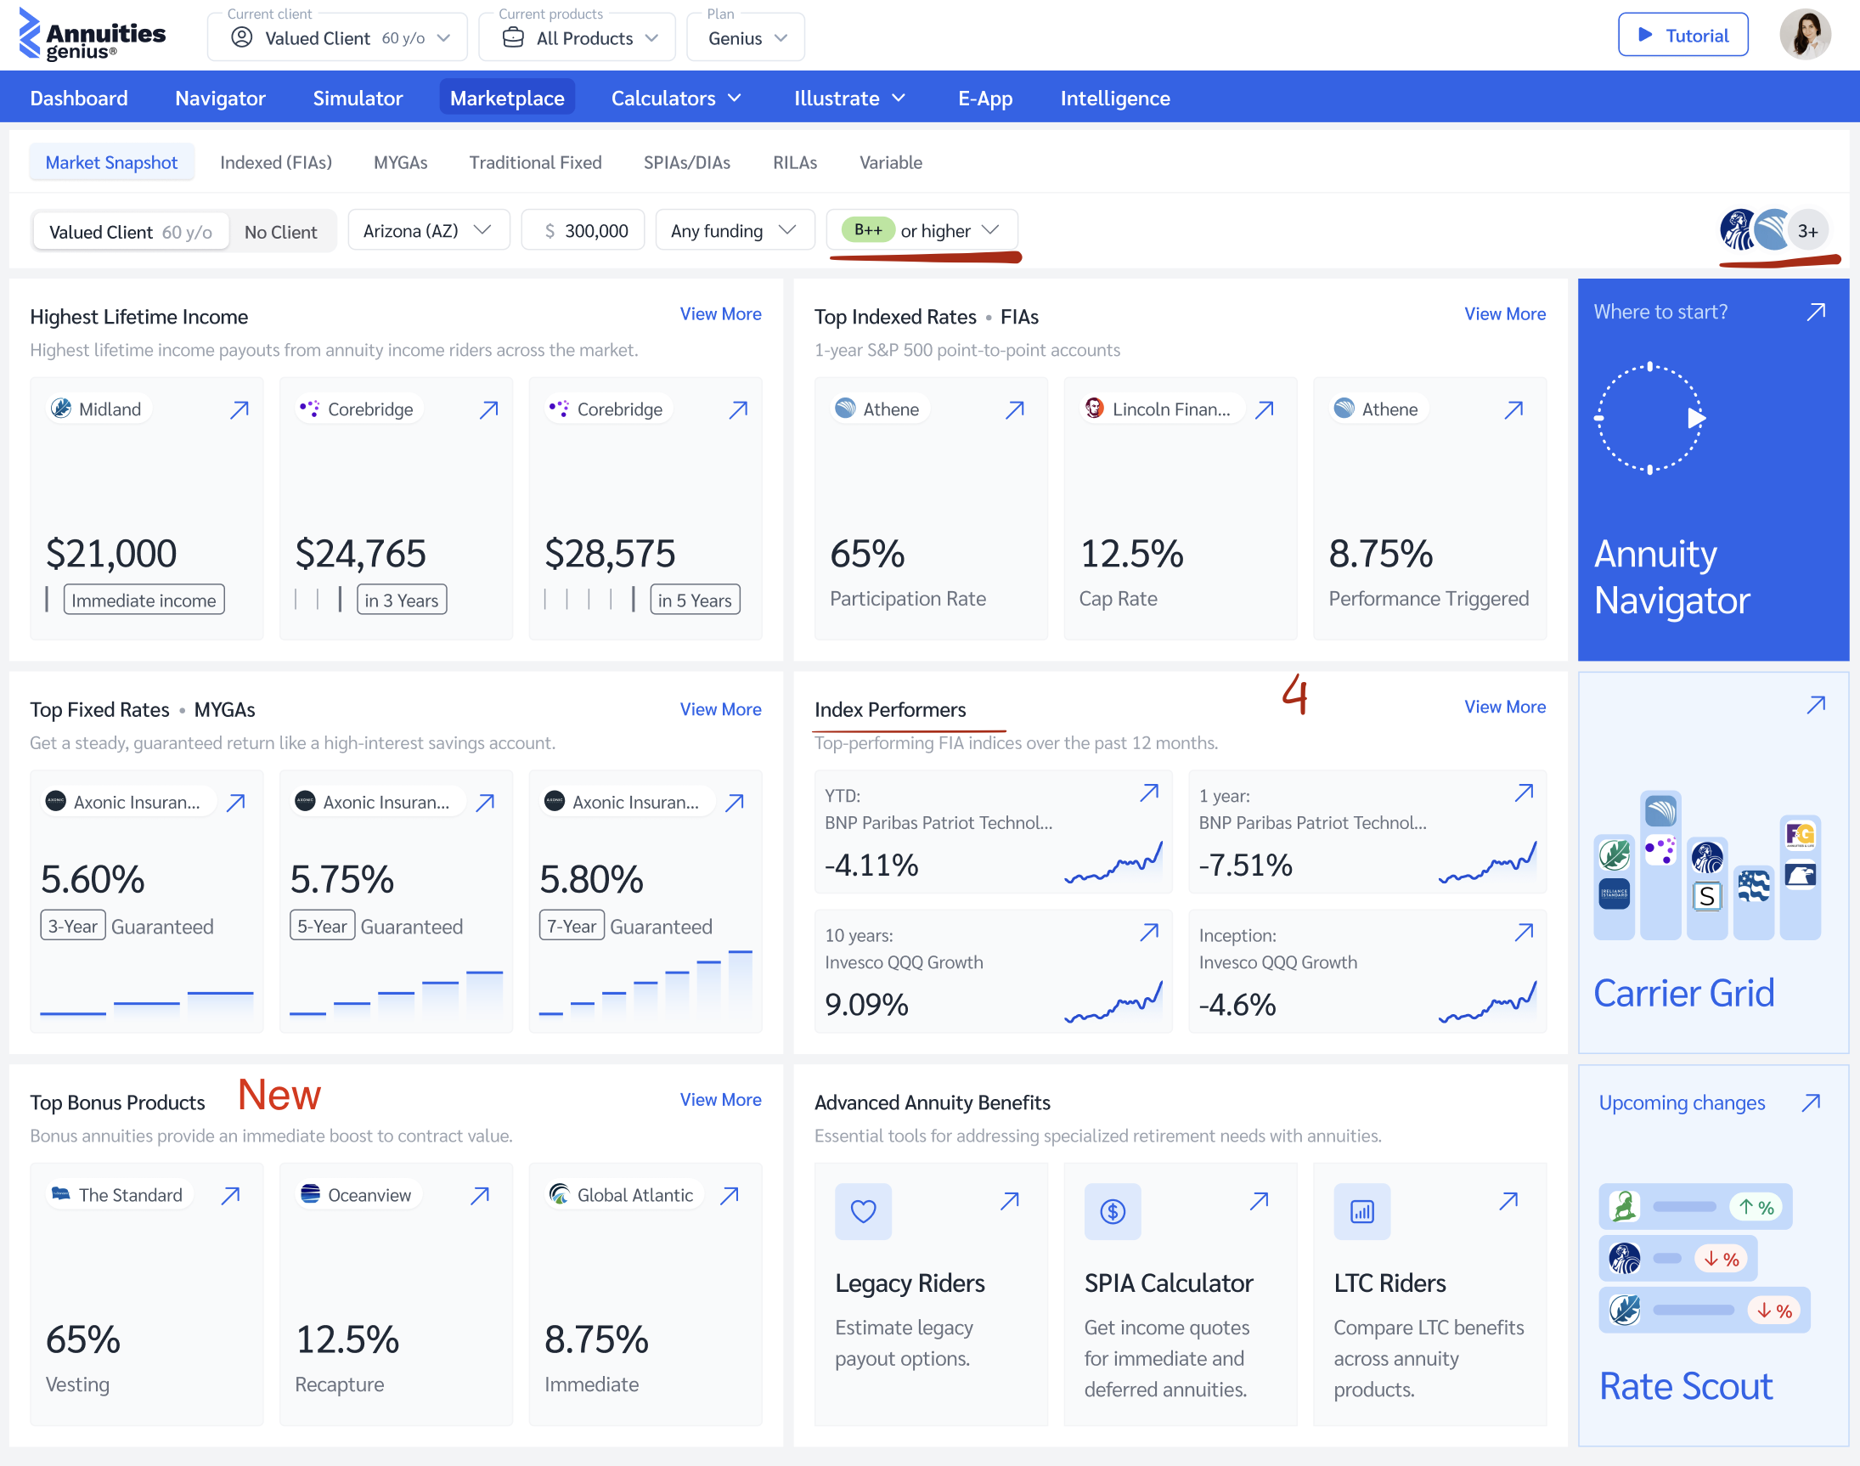Open the Global Atlantic card arrow
1860x1466 pixels.
coord(730,1196)
